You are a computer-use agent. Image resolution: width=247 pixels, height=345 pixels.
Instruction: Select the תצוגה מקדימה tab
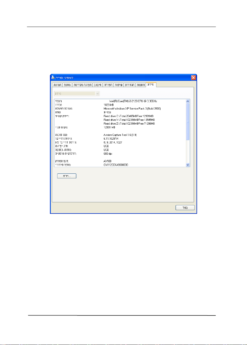(x=82, y=85)
